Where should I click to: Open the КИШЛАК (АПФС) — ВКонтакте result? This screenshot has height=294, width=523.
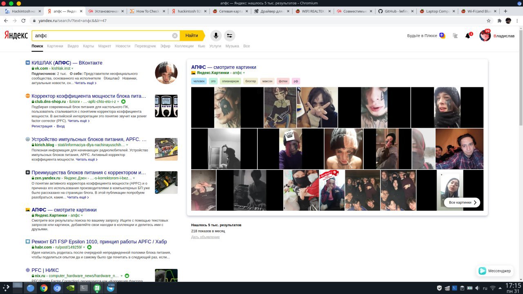[x=67, y=63]
